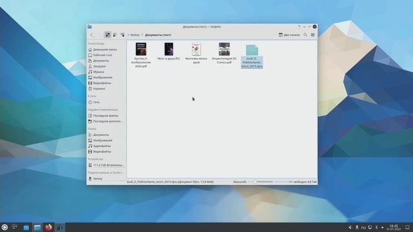Switch to Dolphin file manager in taskbar
This screenshot has height=232, width=413.
(x=37, y=227)
